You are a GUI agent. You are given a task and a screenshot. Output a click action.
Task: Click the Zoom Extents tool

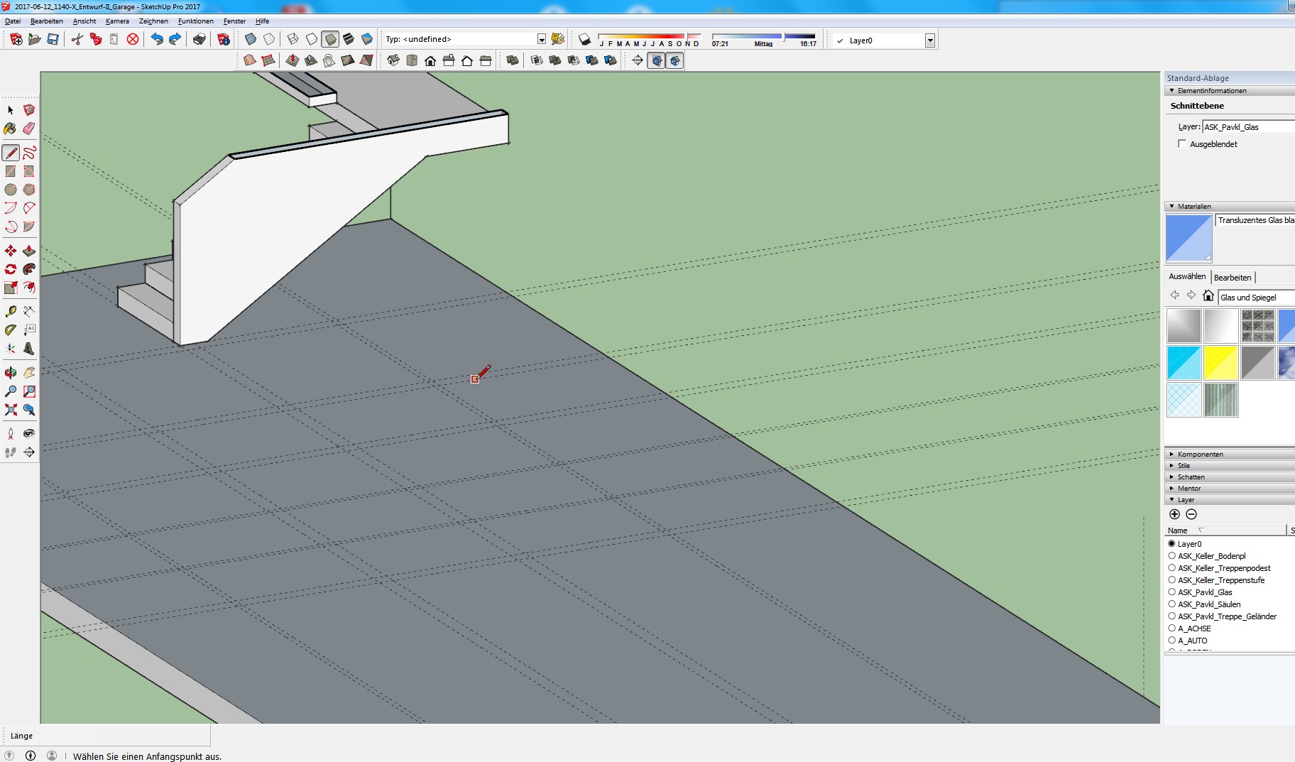(x=11, y=410)
